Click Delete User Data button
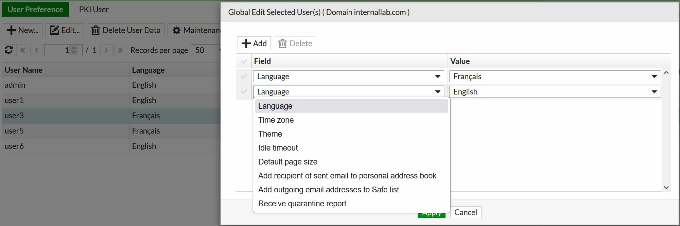This screenshot has height=226, width=680. pyautogui.click(x=126, y=30)
